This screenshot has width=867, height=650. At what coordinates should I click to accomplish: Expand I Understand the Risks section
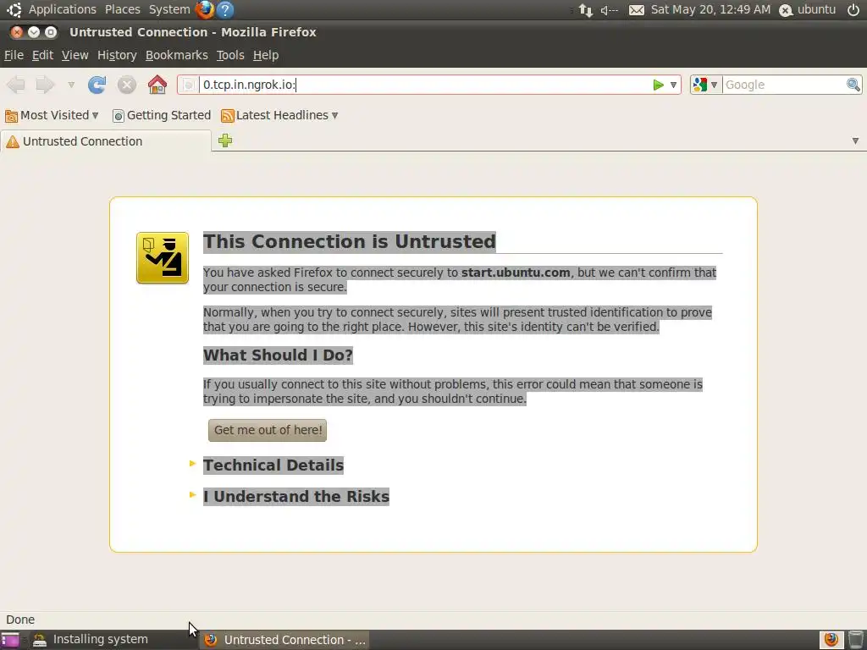click(x=295, y=496)
